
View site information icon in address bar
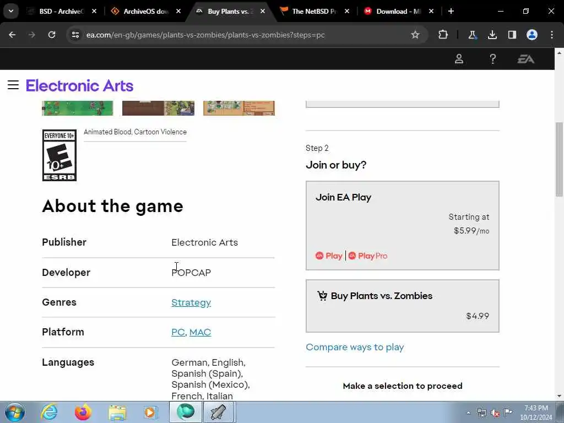coord(75,35)
